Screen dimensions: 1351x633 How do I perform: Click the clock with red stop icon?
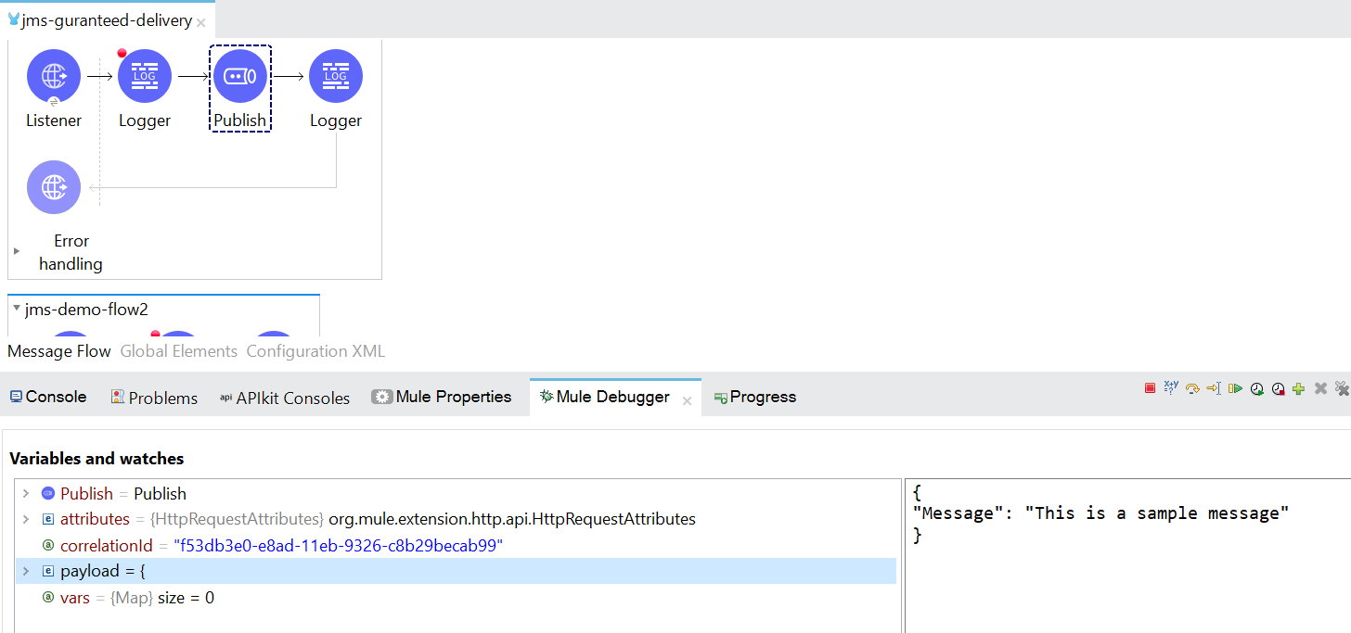point(1278,389)
